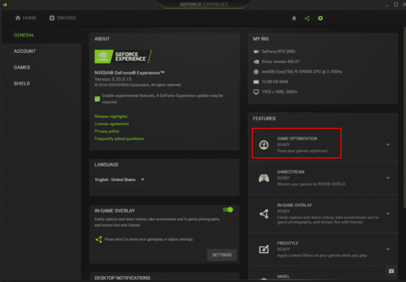This screenshot has width=406, height=282.
Task: Click the In-Game Overlay Settings button
Action: 222,255
